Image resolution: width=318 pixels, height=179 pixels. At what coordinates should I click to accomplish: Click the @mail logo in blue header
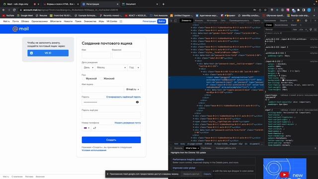click(x=20, y=29)
